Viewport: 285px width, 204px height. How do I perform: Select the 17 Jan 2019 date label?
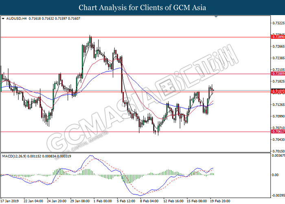click(x=11, y=201)
